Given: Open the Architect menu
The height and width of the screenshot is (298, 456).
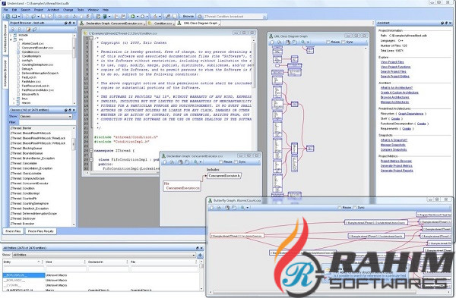Looking at the screenshot, I should [x=53, y=10].
